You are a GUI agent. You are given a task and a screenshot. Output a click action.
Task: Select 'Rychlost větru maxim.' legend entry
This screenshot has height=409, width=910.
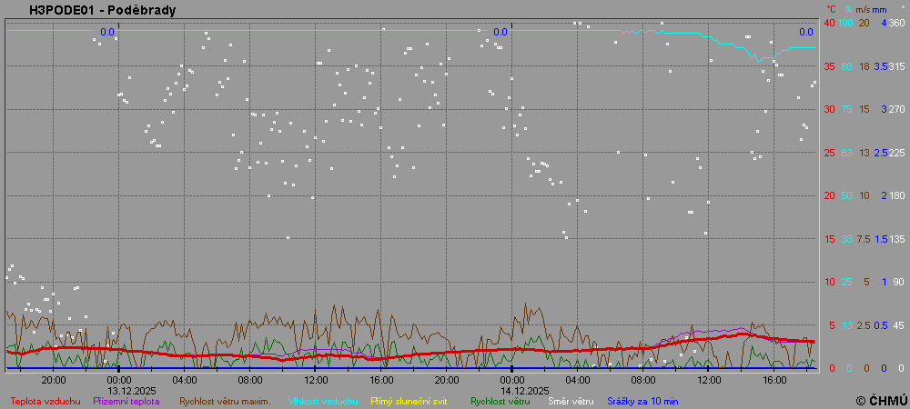click(225, 400)
